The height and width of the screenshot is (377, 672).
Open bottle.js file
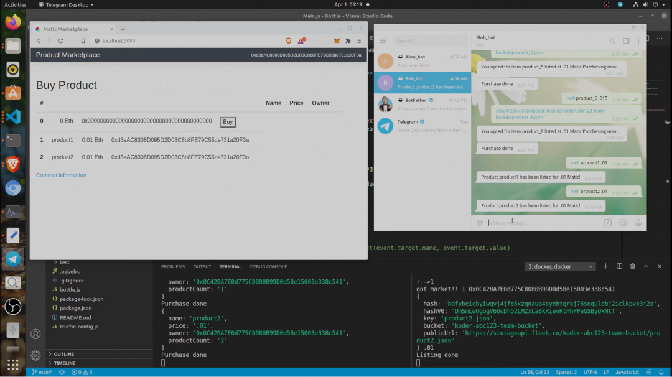click(70, 290)
